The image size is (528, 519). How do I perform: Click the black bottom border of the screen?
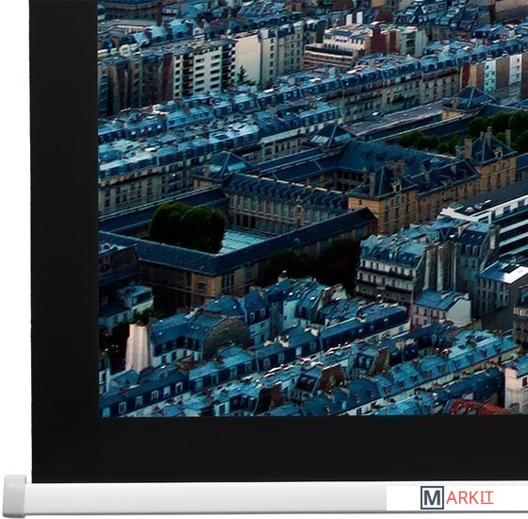coord(279,449)
